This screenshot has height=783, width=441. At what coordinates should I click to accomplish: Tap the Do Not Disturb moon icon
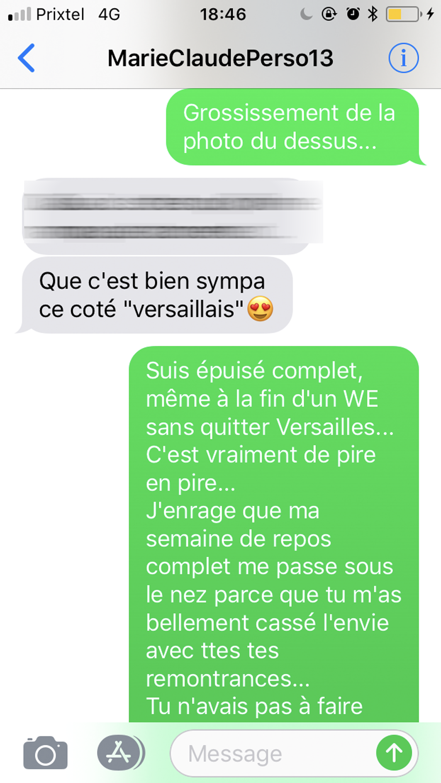pos(306,14)
